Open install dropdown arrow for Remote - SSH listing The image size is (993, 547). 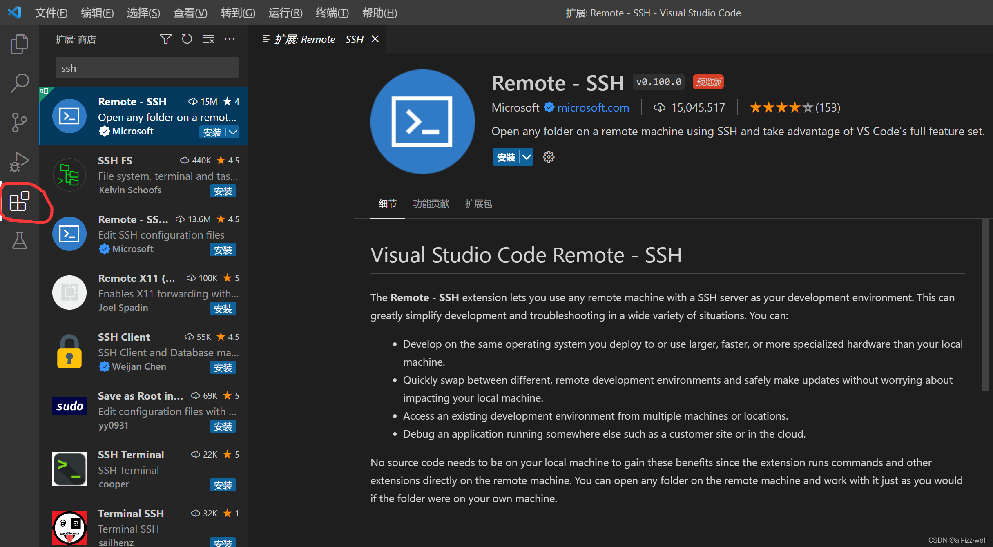point(233,132)
